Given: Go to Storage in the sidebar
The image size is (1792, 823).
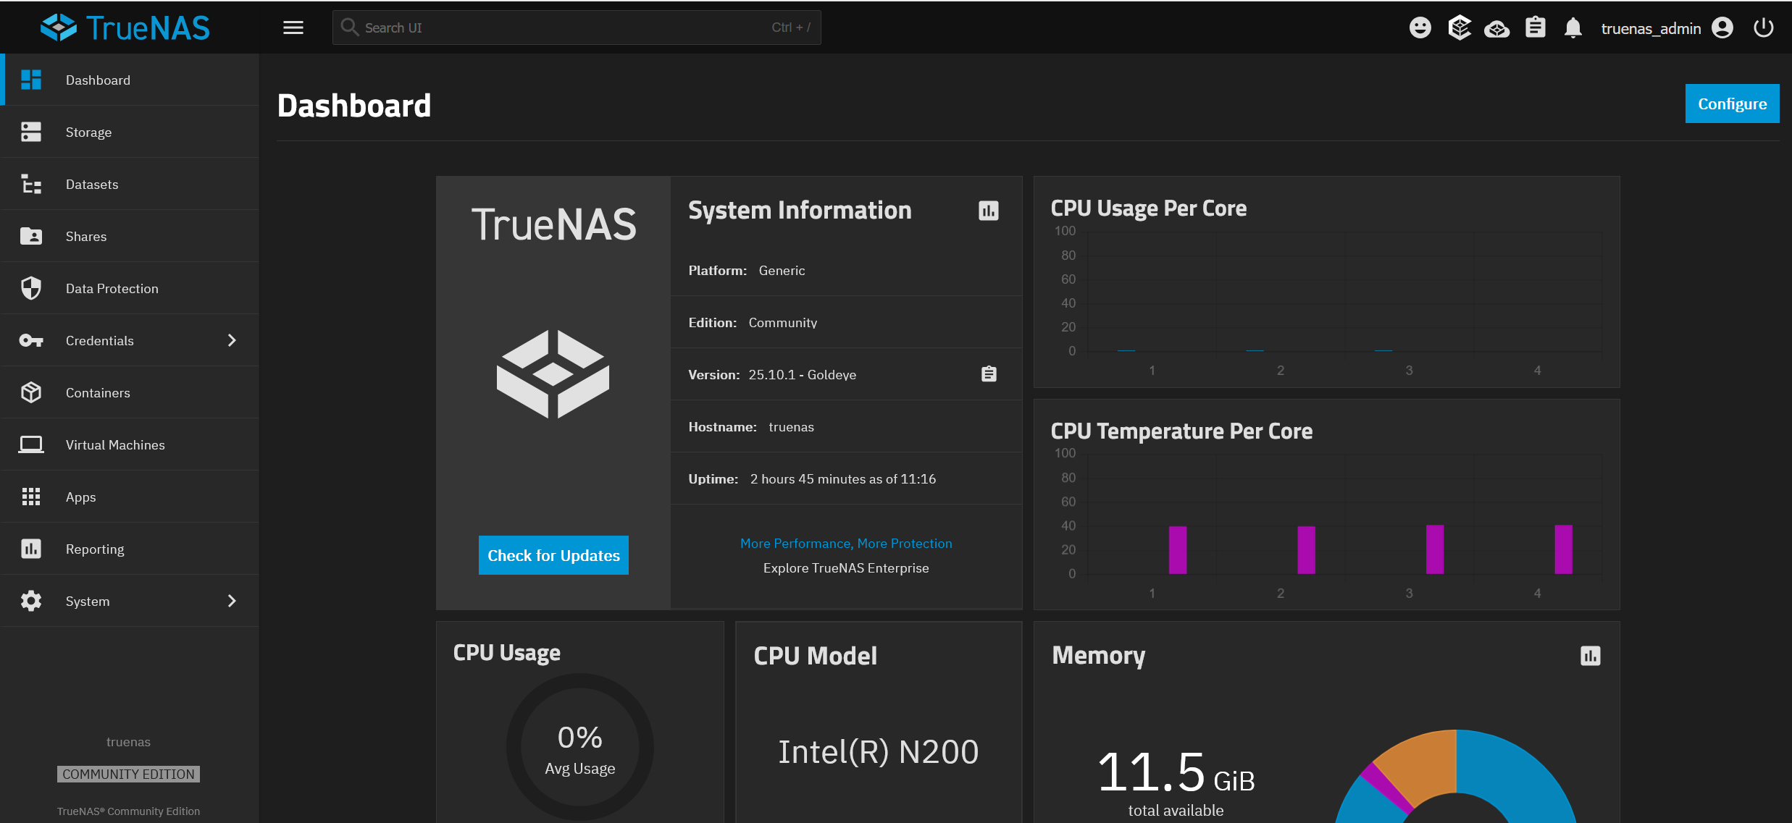Looking at the screenshot, I should pyautogui.click(x=88, y=132).
